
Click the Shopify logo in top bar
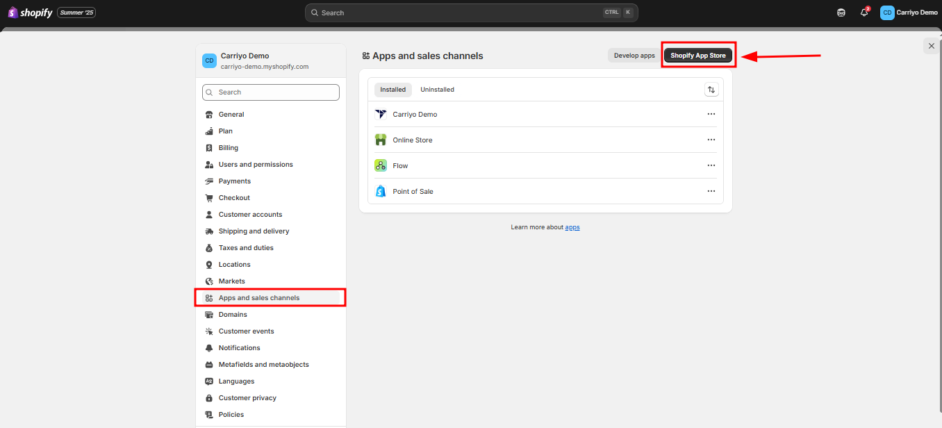30,13
